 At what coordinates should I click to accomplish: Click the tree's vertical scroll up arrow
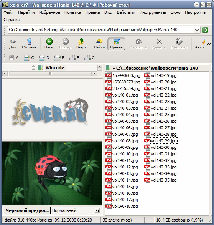[x=100, y=66]
